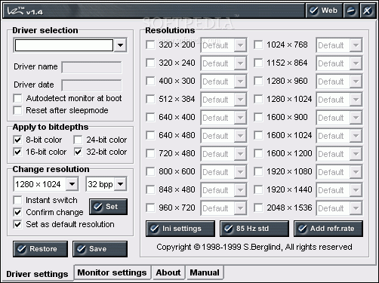The height and width of the screenshot is (283, 379).
Task: Minimize the window using the dash icon
Action: tap(351, 11)
